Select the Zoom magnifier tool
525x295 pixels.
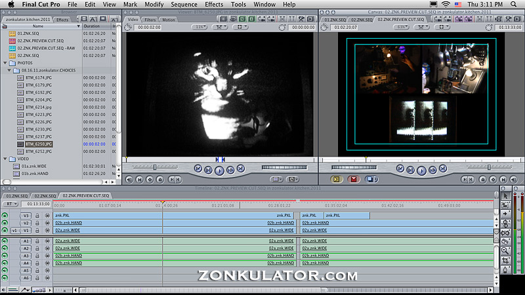[505, 250]
